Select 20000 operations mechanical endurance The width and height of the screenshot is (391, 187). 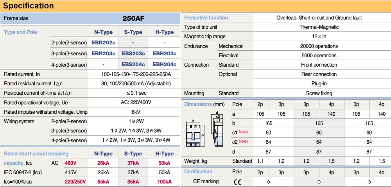point(319,46)
